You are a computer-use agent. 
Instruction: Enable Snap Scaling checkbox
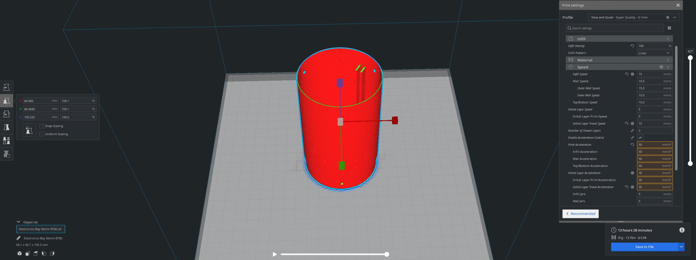(42, 126)
